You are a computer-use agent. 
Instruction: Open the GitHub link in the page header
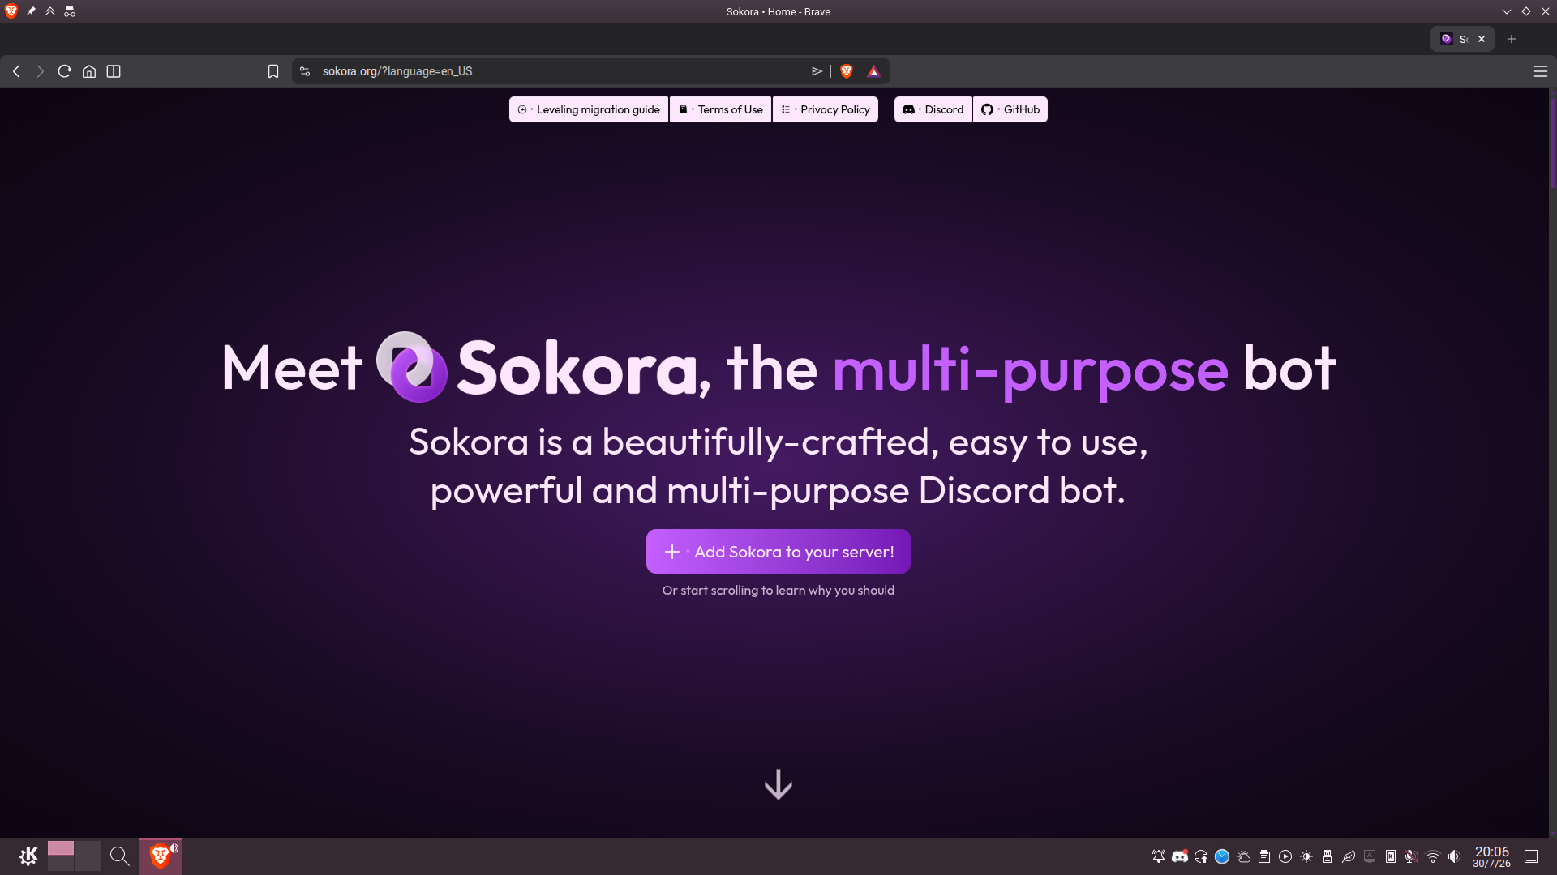[1010, 109]
